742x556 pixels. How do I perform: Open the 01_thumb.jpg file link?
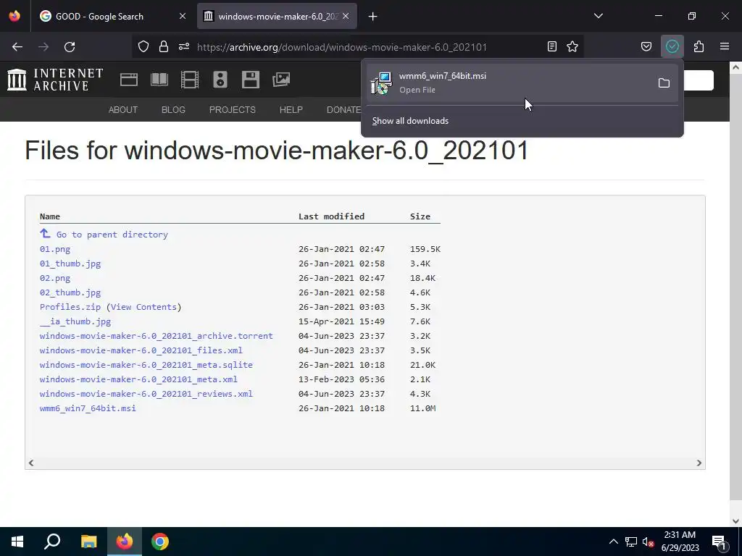coord(70,264)
